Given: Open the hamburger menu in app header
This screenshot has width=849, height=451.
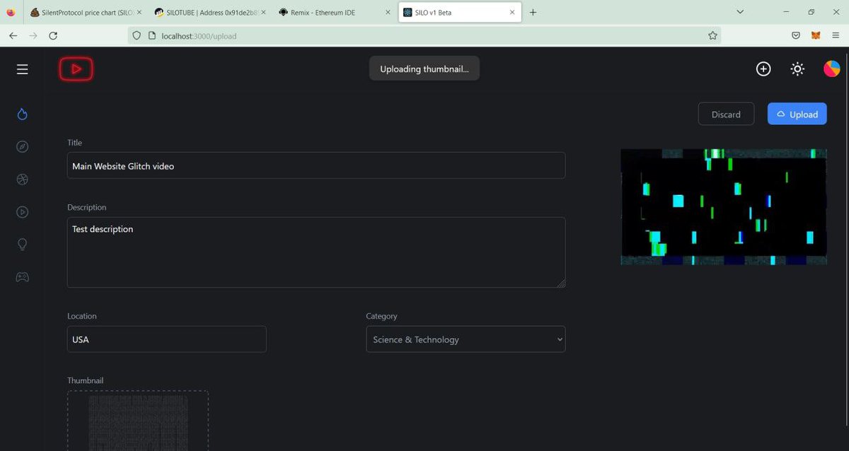Looking at the screenshot, I should 23,69.
